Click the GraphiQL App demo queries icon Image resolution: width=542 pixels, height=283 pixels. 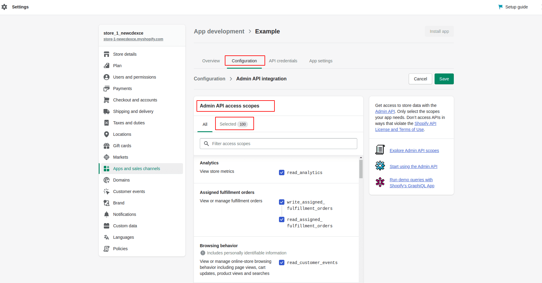coord(380,182)
